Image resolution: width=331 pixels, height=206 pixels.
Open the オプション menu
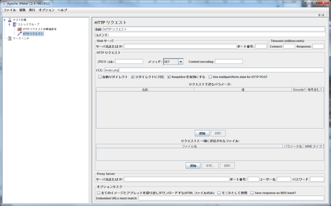46,10
